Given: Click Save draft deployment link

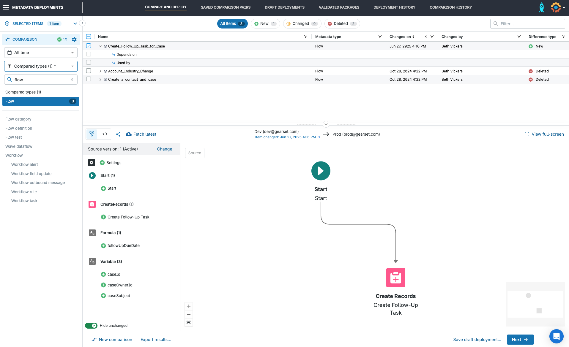Looking at the screenshot, I should tap(477, 340).
